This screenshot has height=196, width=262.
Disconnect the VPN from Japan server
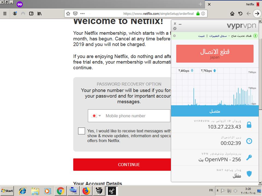[215, 53]
